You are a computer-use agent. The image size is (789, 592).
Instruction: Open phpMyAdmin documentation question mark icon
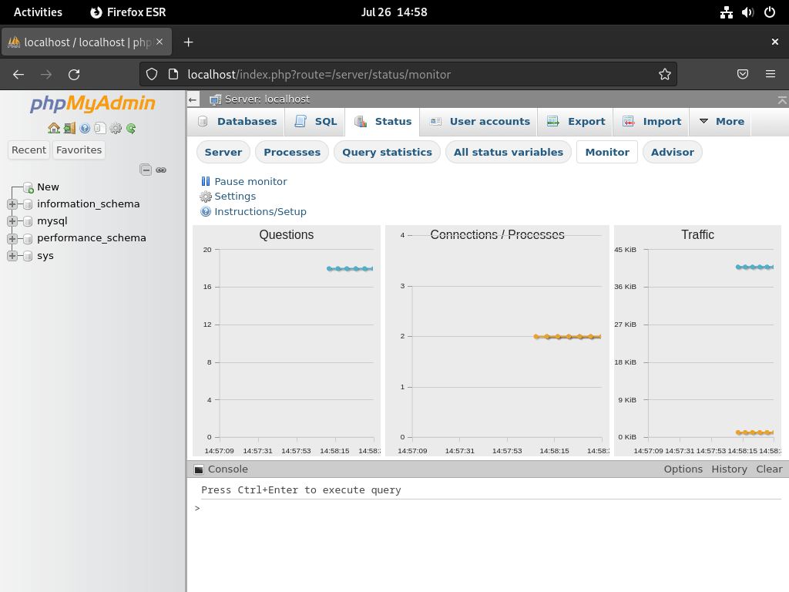85,129
